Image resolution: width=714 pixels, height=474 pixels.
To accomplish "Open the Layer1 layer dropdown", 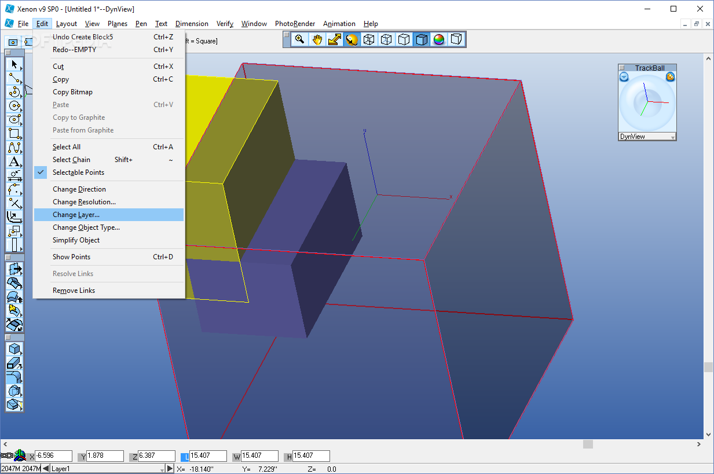I will click(108, 468).
